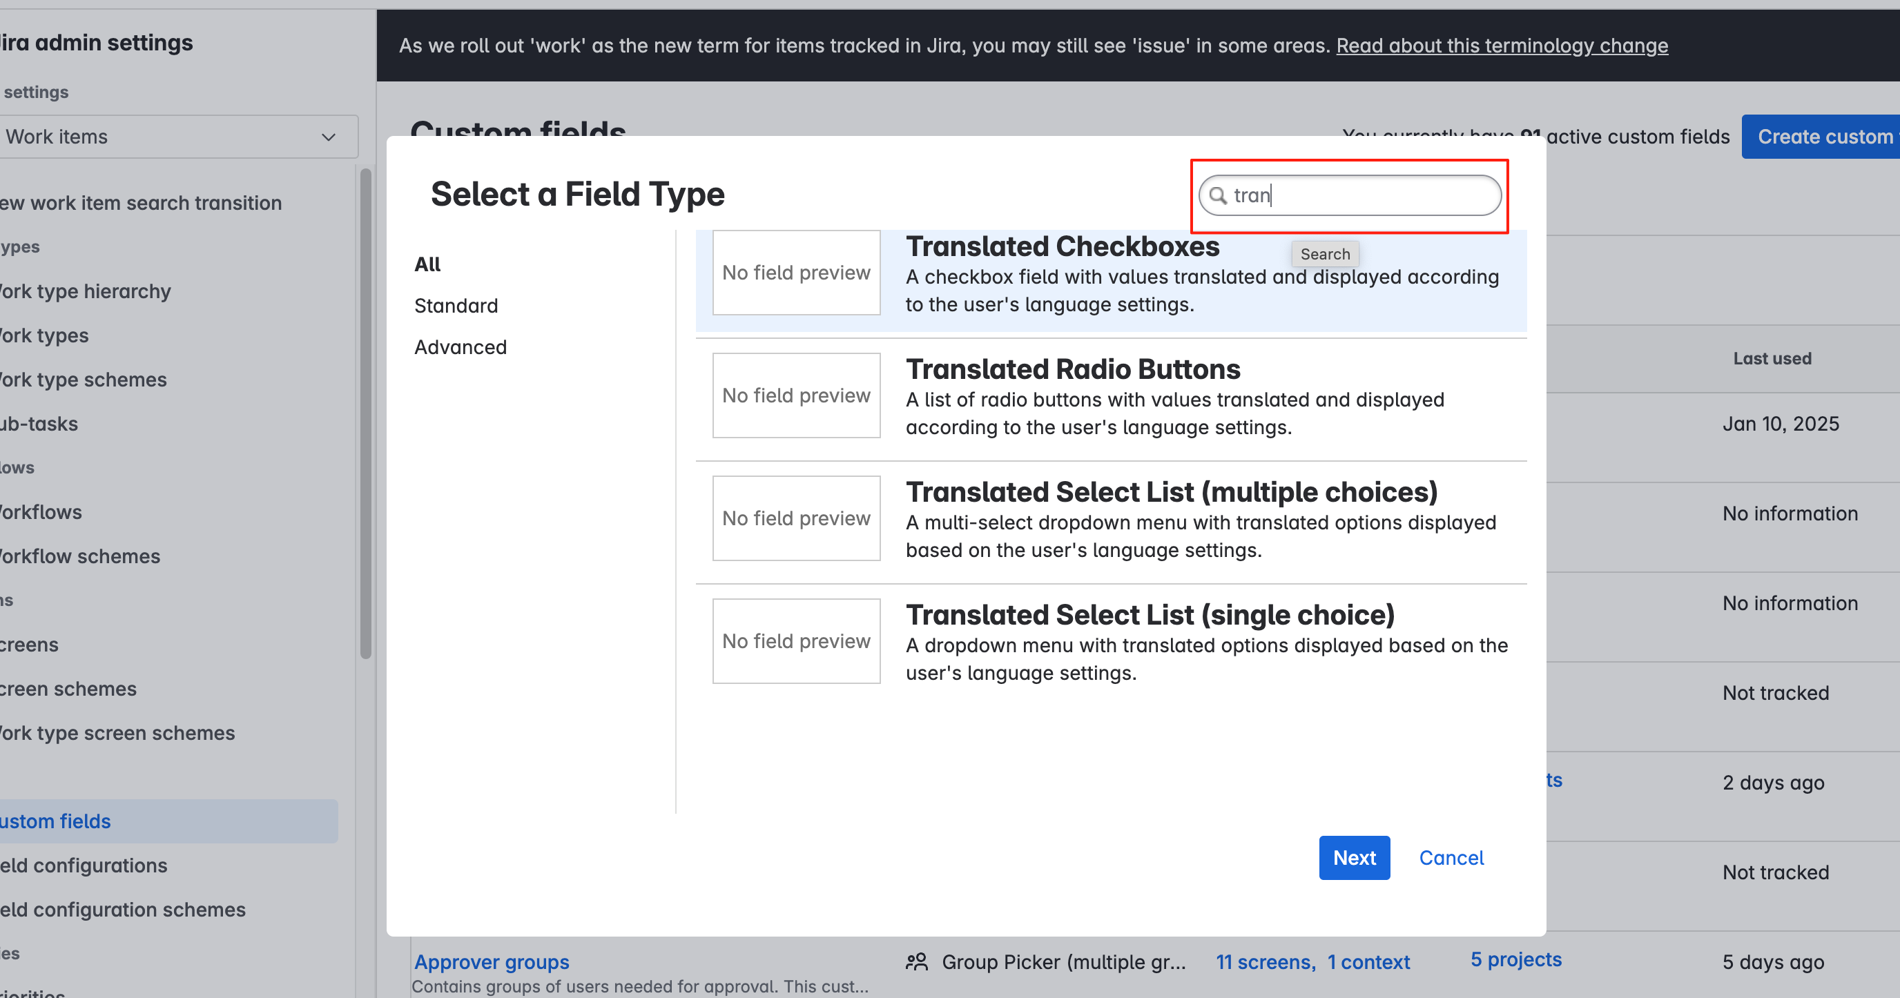The height and width of the screenshot is (998, 1900).
Task: Click the sidebar vertical scrollbar
Action: [x=365, y=413]
